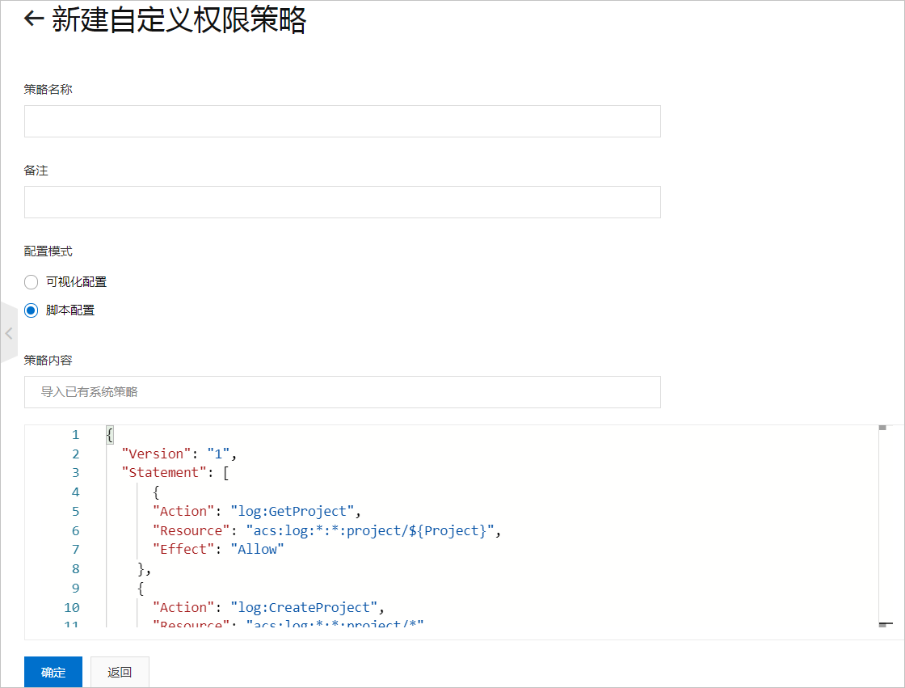Click line number 5 in editor gutter
The height and width of the screenshot is (688, 905).
pyautogui.click(x=76, y=511)
